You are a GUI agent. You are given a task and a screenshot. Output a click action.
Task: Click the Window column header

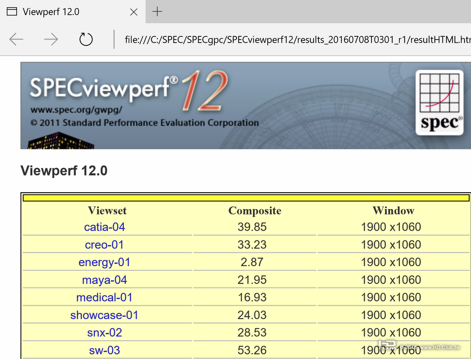point(394,211)
